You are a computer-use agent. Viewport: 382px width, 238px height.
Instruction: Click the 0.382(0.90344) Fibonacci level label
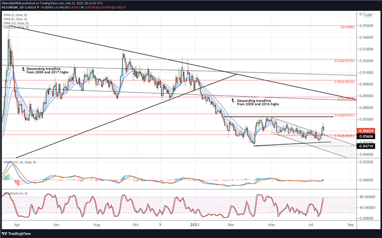[345, 82]
